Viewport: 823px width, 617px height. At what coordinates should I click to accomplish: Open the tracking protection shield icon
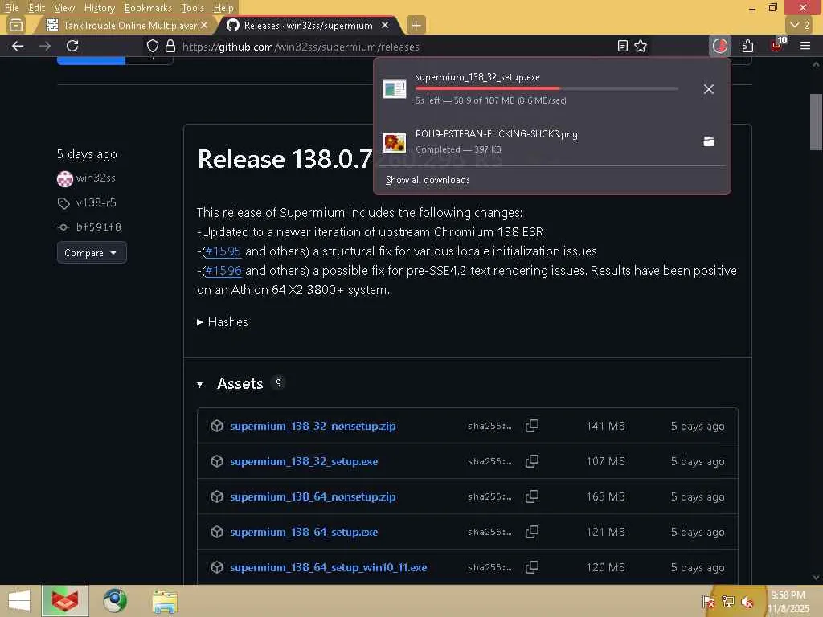click(x=152, y=46)
